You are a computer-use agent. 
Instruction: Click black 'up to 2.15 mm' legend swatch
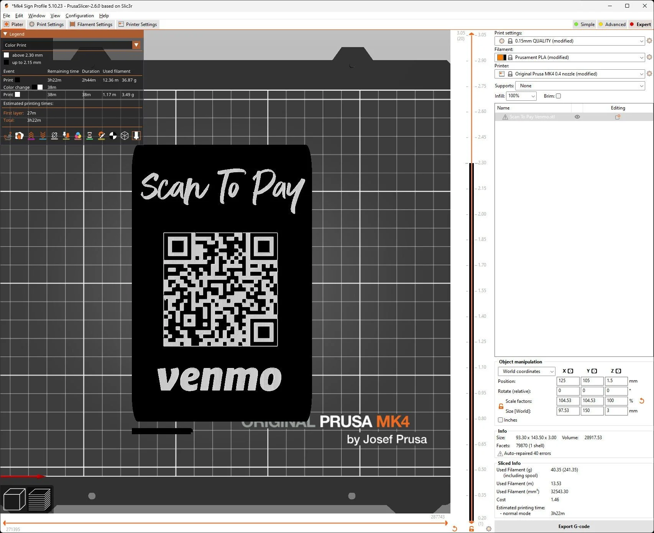tap(6, 62)
